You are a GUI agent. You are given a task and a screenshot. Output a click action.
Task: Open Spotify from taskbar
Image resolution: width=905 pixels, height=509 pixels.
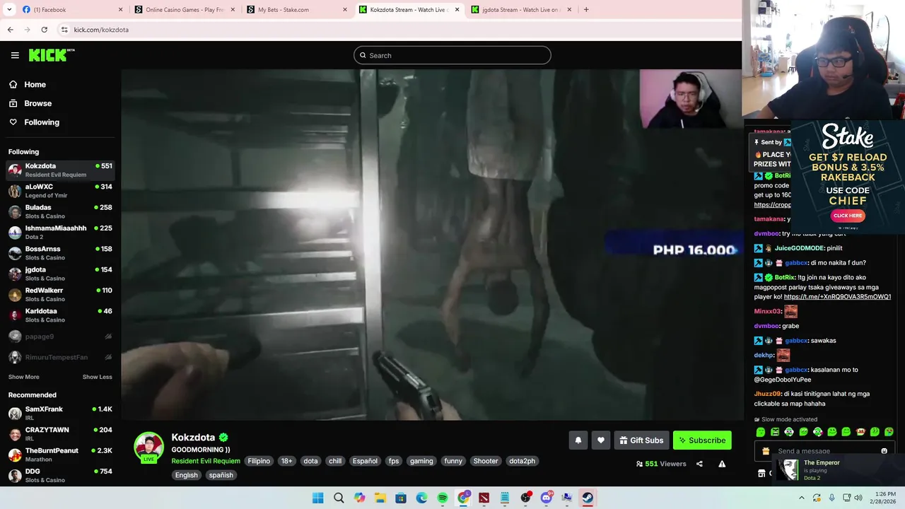tap(443, 498)
